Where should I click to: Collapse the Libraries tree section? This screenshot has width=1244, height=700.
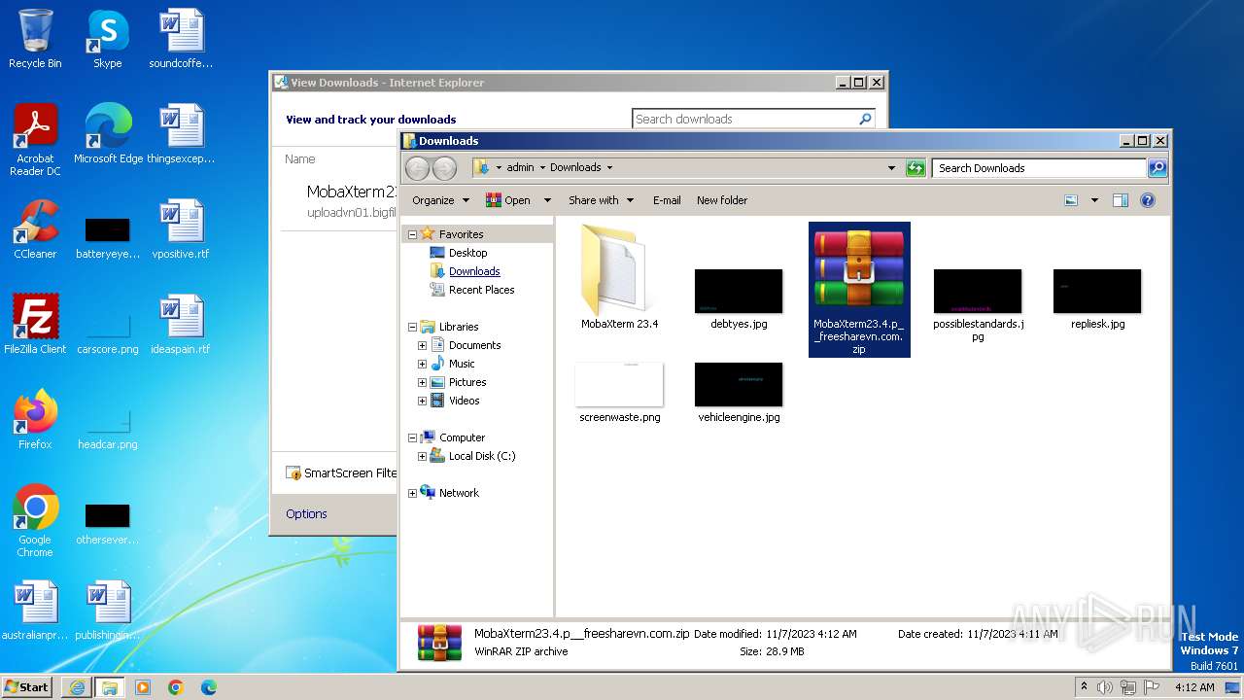(x=412, y=327)
